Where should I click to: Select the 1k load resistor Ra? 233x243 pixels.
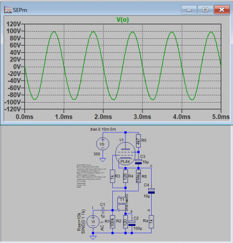(x=151, y=222)
